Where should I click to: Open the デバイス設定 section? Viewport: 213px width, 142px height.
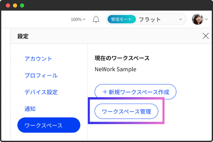pos(41,92)
